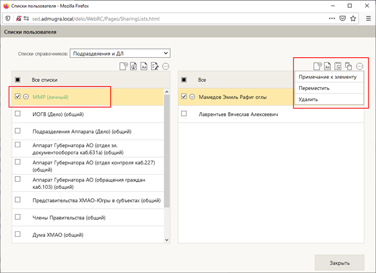376x273 pixels.
Task: Uncheck the Мамедов Эмиль Рафиг оглы checkbox
Action: (184, 96)
